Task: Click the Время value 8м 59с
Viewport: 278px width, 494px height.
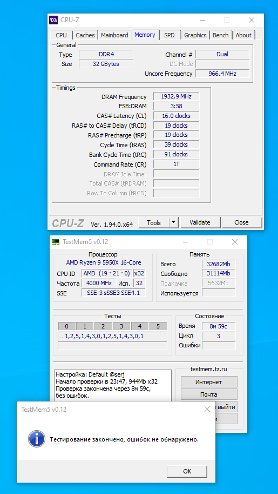Action: [219, 326]
